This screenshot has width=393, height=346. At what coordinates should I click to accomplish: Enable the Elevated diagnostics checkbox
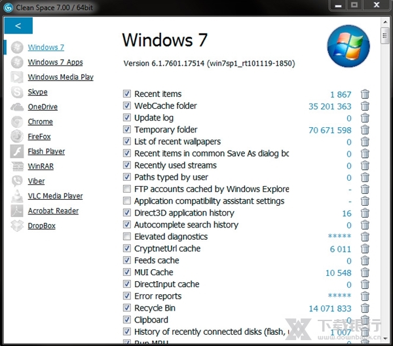point(127,237)
